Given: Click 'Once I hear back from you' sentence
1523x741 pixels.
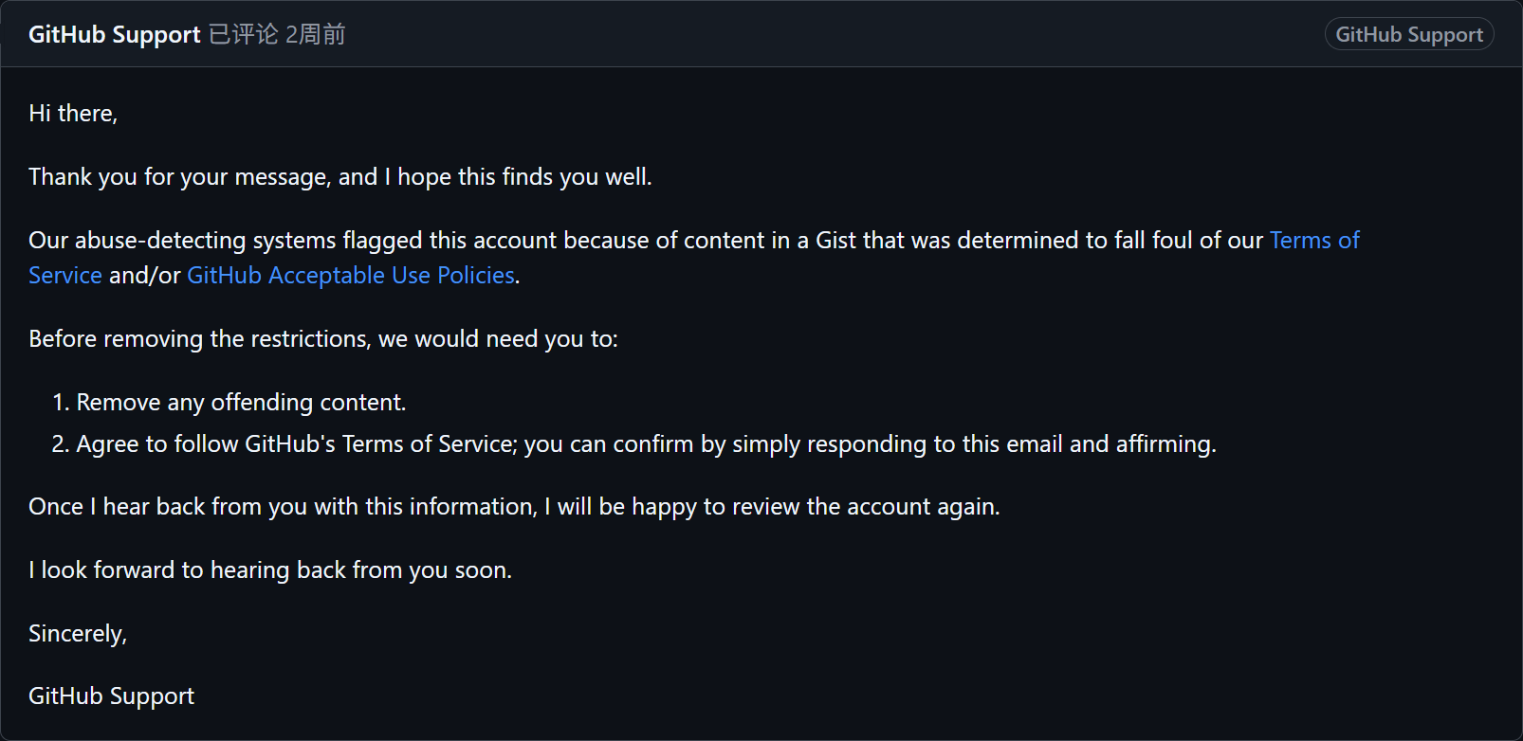Looking at the screenshot, I should pos(514,506).
